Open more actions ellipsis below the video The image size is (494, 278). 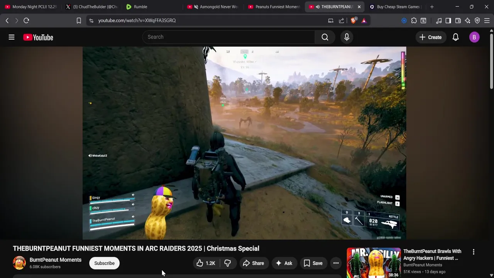click(336, 263)
